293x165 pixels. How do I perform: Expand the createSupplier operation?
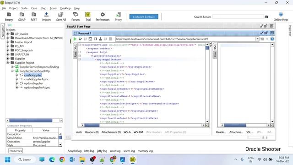coord(17,75)
